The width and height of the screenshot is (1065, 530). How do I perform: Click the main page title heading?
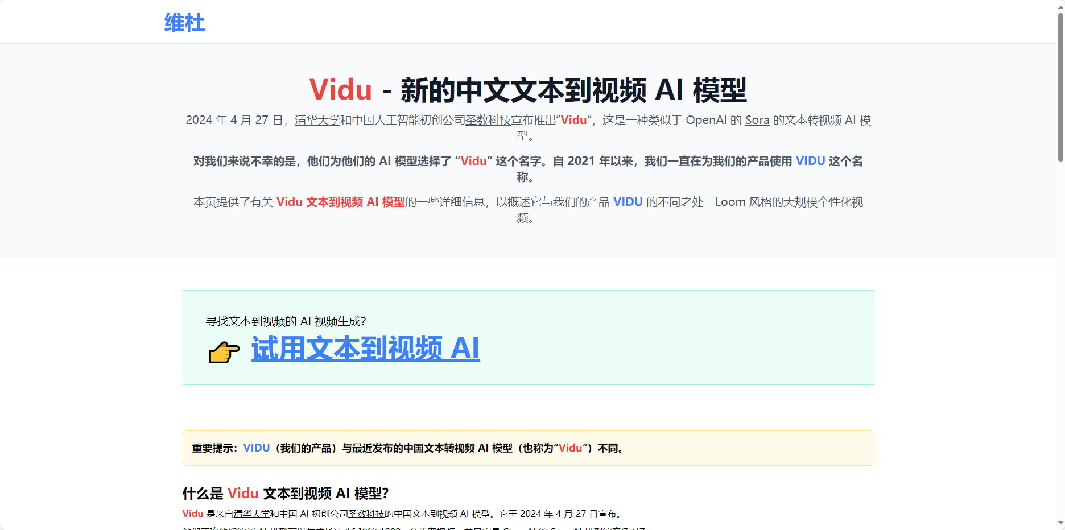(x=529, y=89)
